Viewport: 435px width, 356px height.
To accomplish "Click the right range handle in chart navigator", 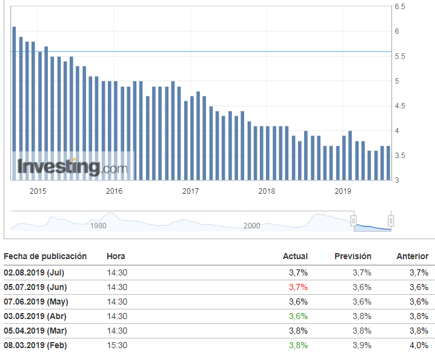I will point(391,220).
